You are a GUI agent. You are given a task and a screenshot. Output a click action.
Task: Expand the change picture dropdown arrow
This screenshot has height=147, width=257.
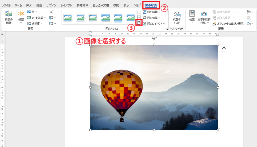click(x=55, y=18)
